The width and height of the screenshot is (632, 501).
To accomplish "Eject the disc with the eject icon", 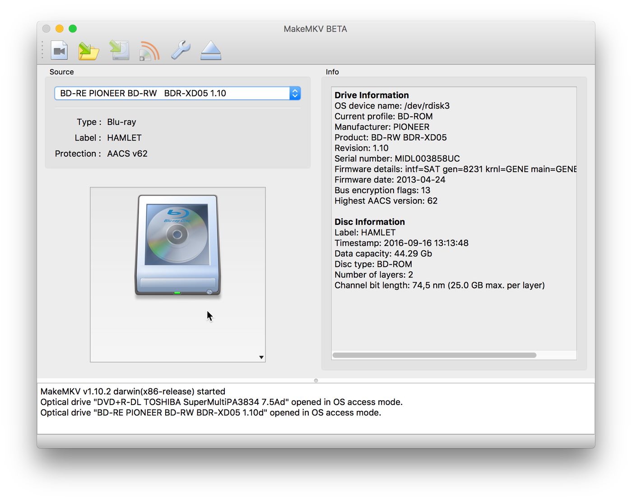I will 211,50.
